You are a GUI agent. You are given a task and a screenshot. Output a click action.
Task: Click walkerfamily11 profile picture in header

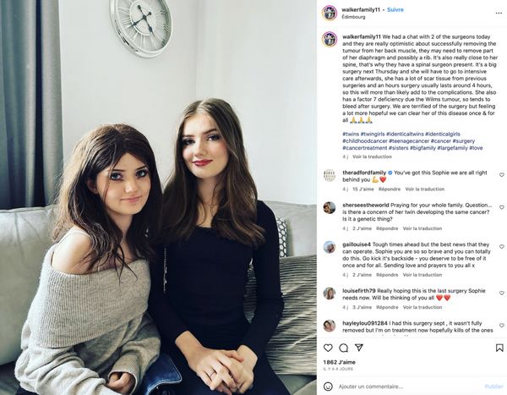330,13
